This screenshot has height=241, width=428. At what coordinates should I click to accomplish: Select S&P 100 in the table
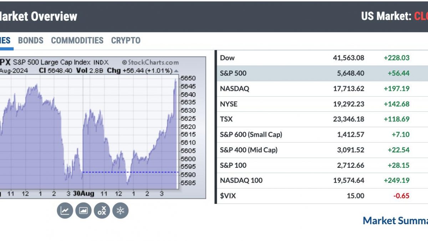click(233, 165)
